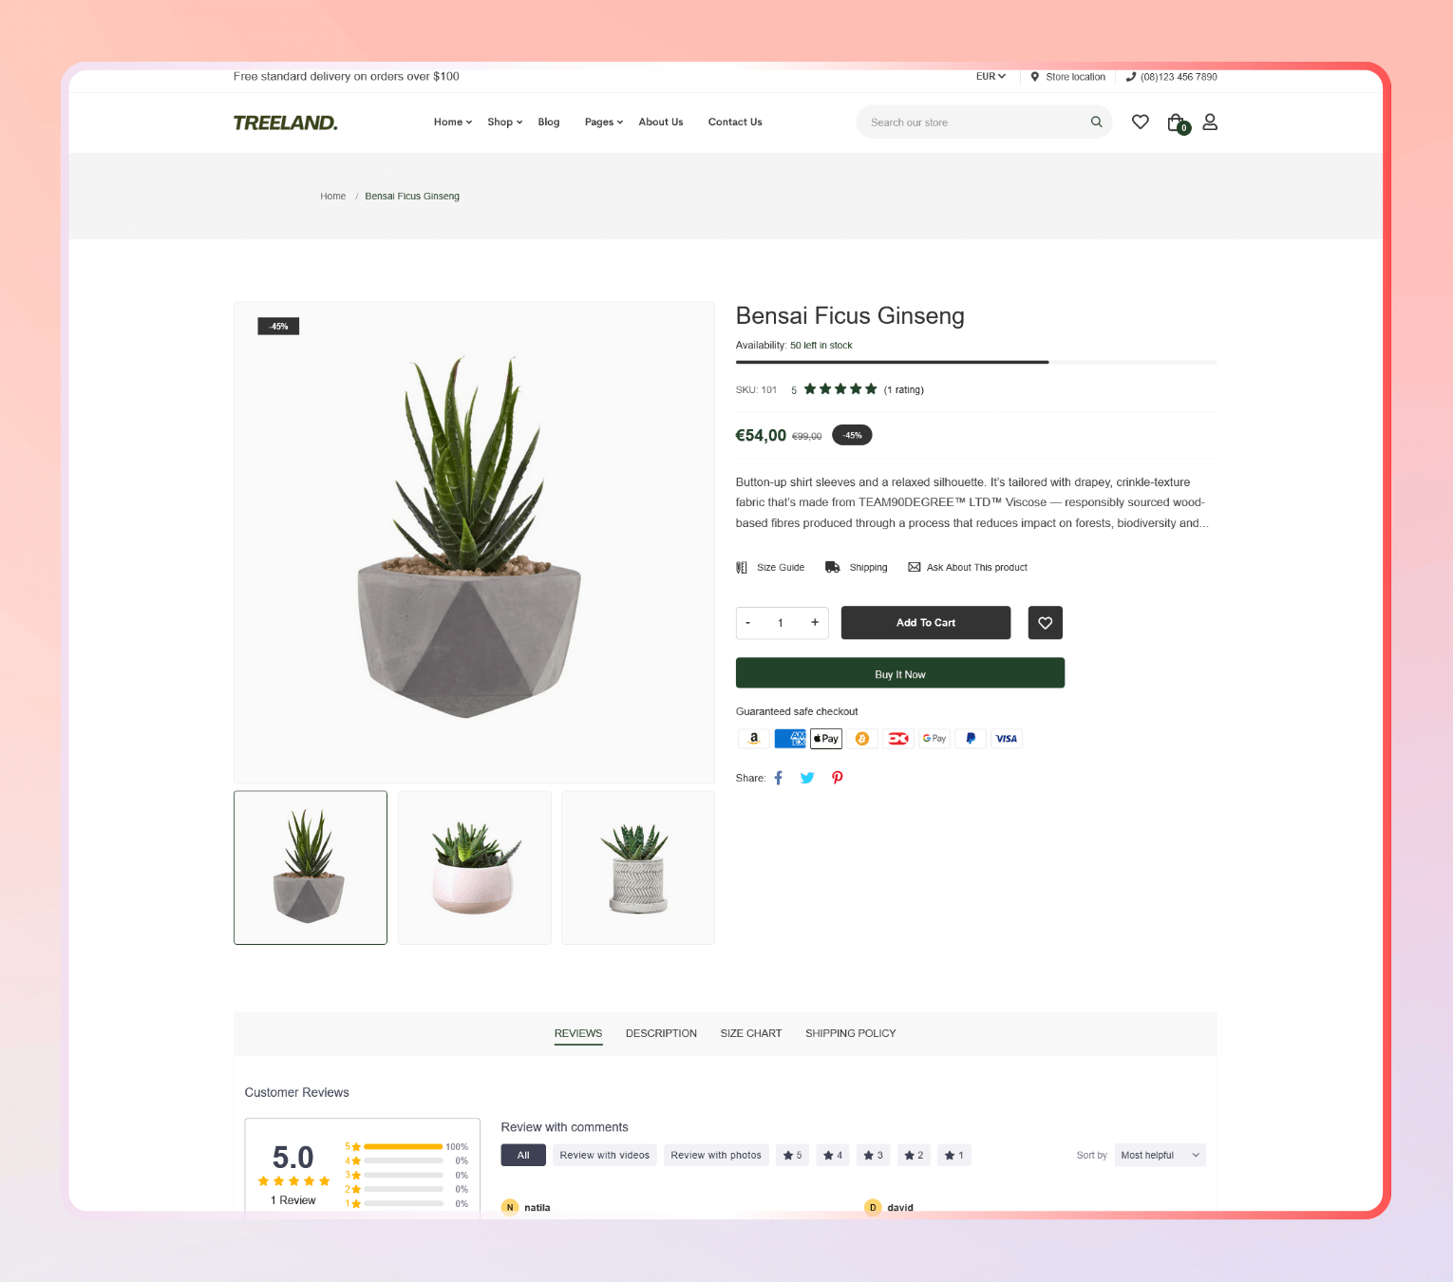The height and width of the screenshot is (1282, 1453).
Task: Filter reviews by 3 stars
Action: pos(874,1156)
